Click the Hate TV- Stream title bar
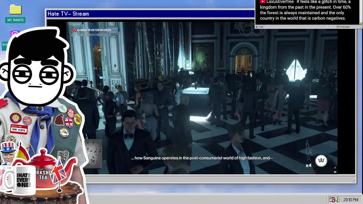363x204 pixels. click(150, 14)
